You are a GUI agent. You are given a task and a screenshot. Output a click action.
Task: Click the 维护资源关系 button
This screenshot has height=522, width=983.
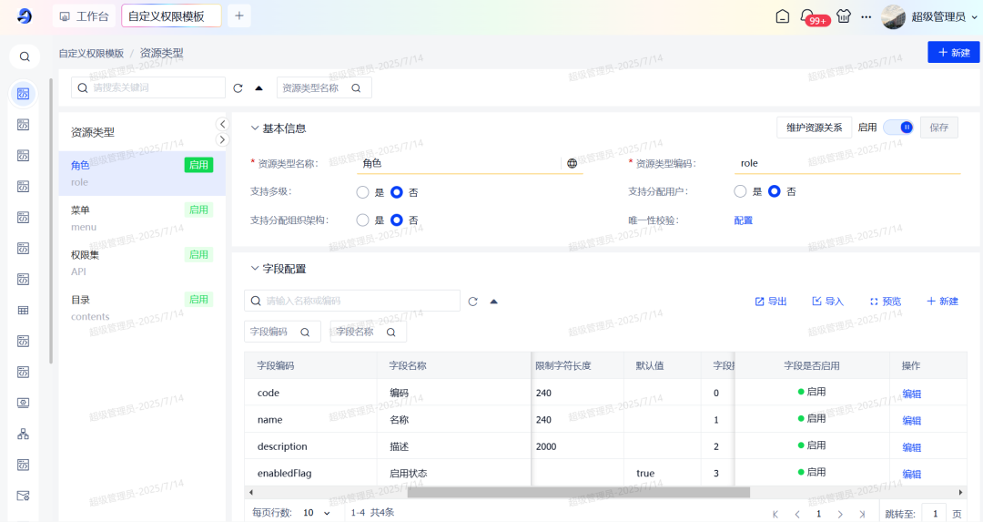814,128
